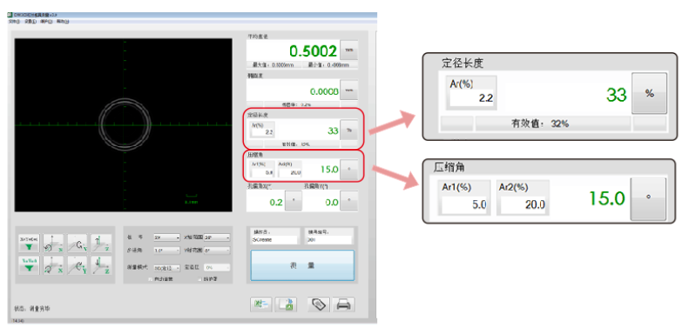Screen dimensions: 682x328
Task: Click the data export icon beside the save icon
Action: tap(261, 305)
